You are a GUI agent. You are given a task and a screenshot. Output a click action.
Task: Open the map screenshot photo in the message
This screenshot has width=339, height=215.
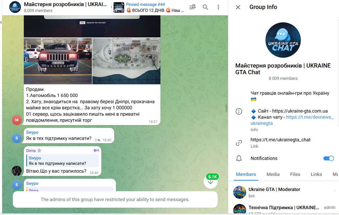[x=126, y=61]
